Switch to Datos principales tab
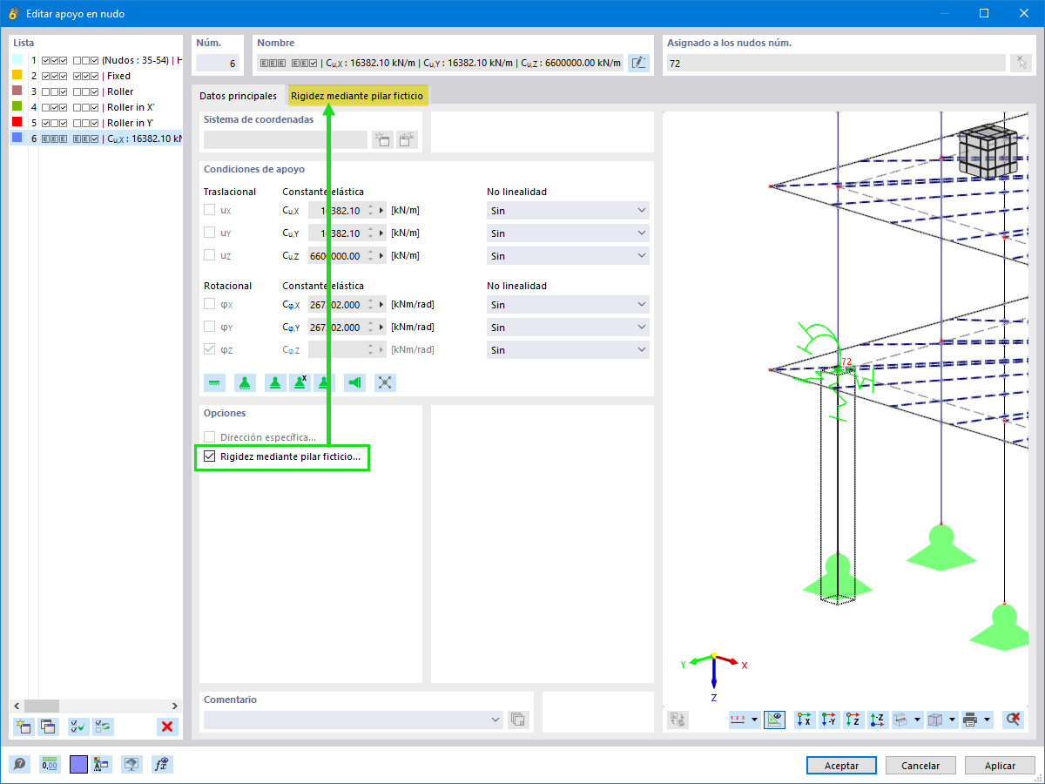 238,96
